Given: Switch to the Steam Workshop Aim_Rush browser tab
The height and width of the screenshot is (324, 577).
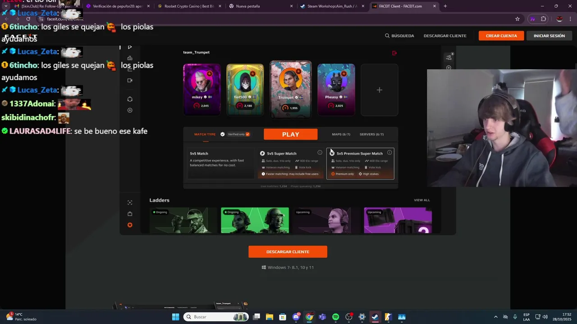Looking at the screenshot, I should click(332, 6).
